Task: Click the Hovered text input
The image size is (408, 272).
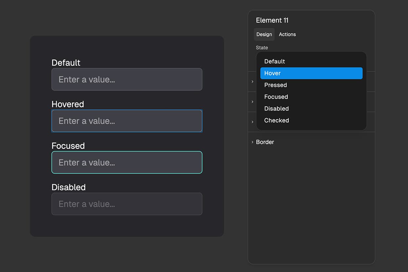Action: (x=127, y=121)
